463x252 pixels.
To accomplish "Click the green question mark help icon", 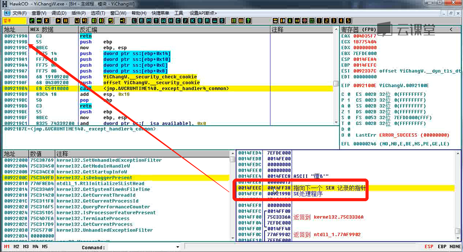I will coord(248,21).
